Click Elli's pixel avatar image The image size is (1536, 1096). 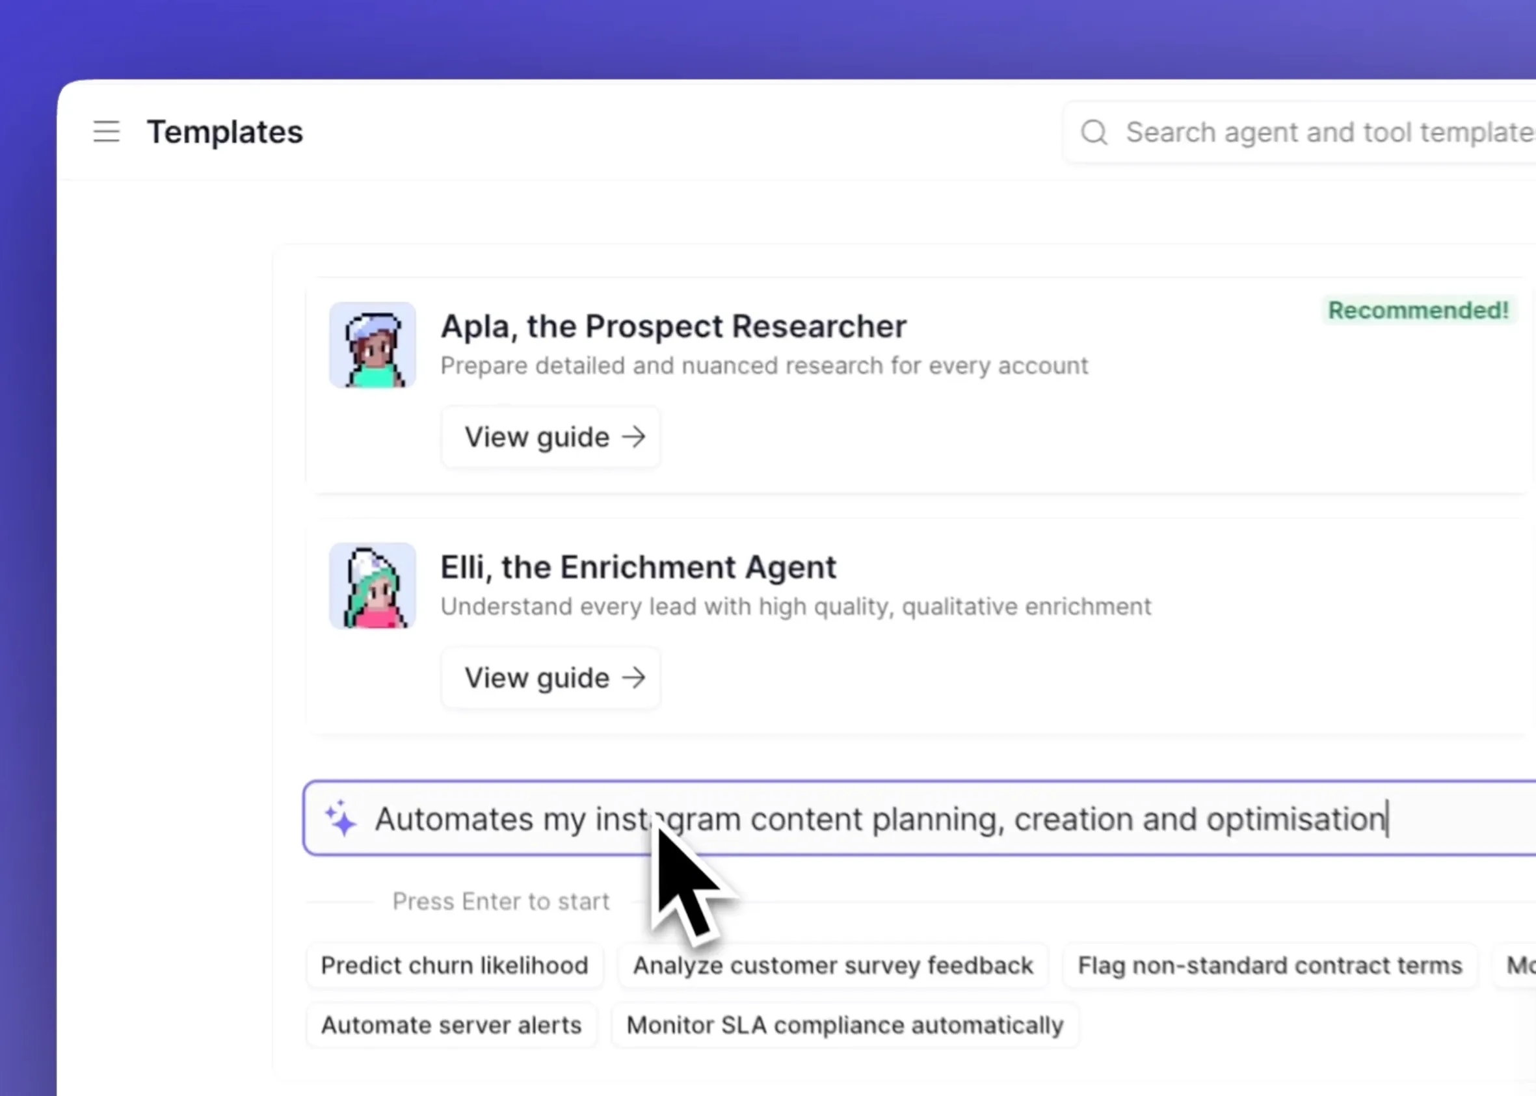(x=372, y=586)
